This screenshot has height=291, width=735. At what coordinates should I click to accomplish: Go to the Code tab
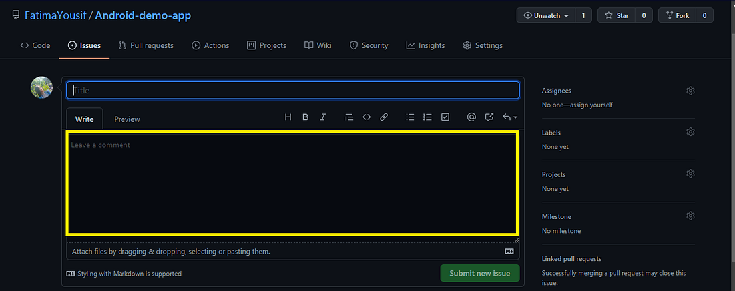tap(35, 45)
